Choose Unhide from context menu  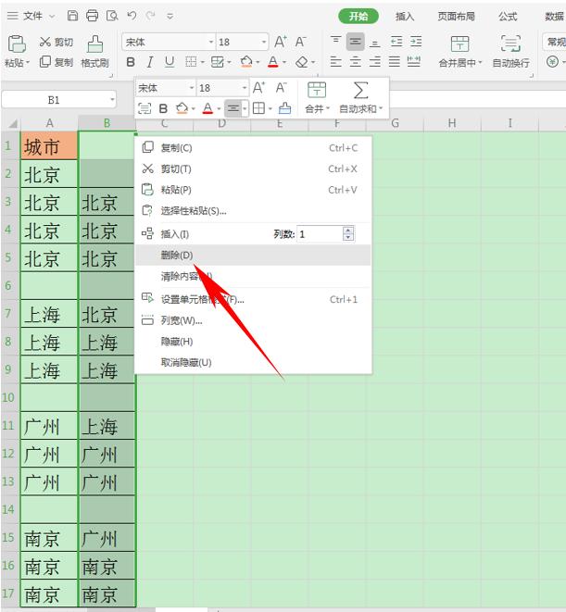click(x=253, y=363)
